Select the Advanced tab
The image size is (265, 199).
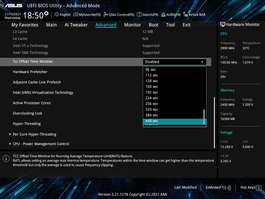[106, 25]
